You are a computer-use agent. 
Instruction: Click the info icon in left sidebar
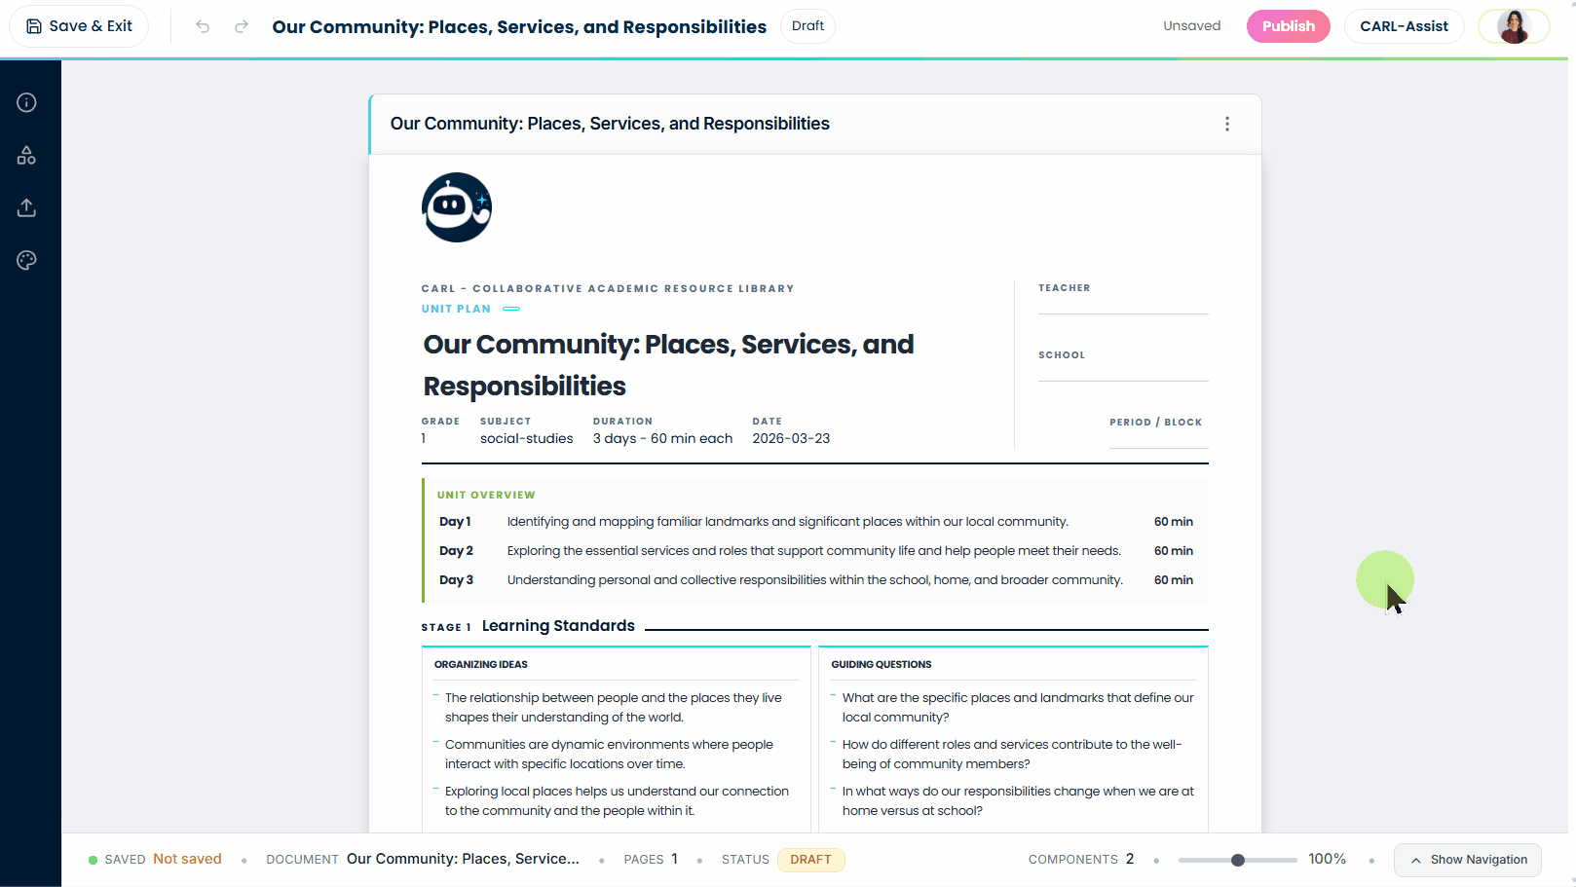[26, 102]
